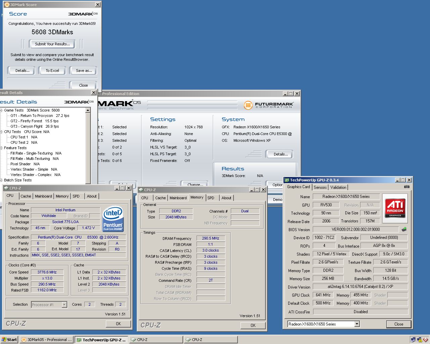Click OK in the Memory CPU-Z window
The image size is (430, 344).
(x=253, y=325)
